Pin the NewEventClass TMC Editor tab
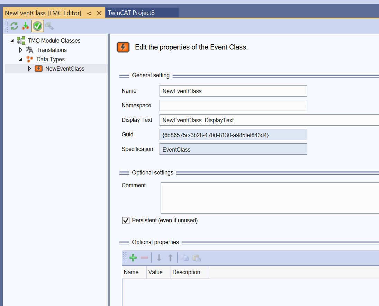Screen dimensions: 379x306 pos(89,13)
